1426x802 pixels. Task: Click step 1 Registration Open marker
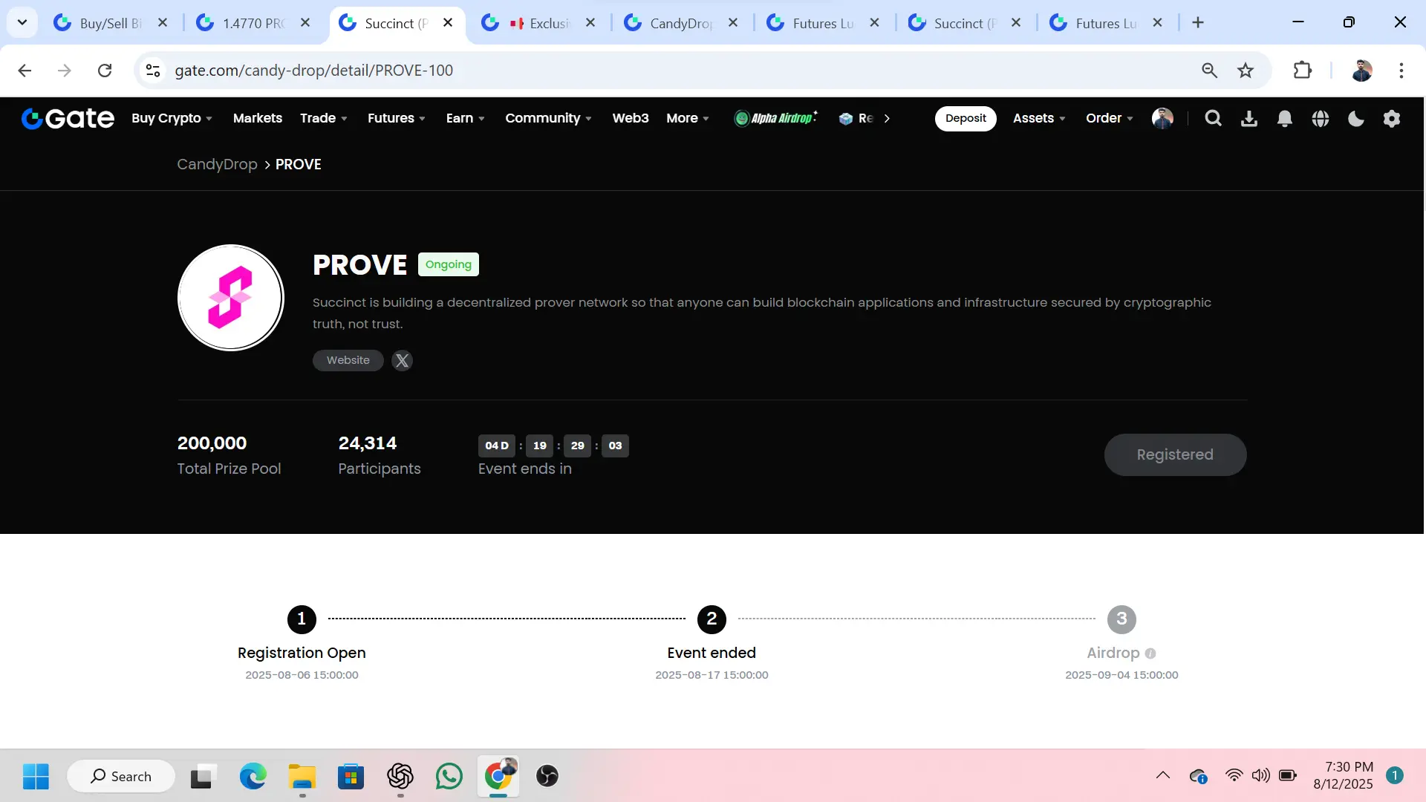pos(302,619)
